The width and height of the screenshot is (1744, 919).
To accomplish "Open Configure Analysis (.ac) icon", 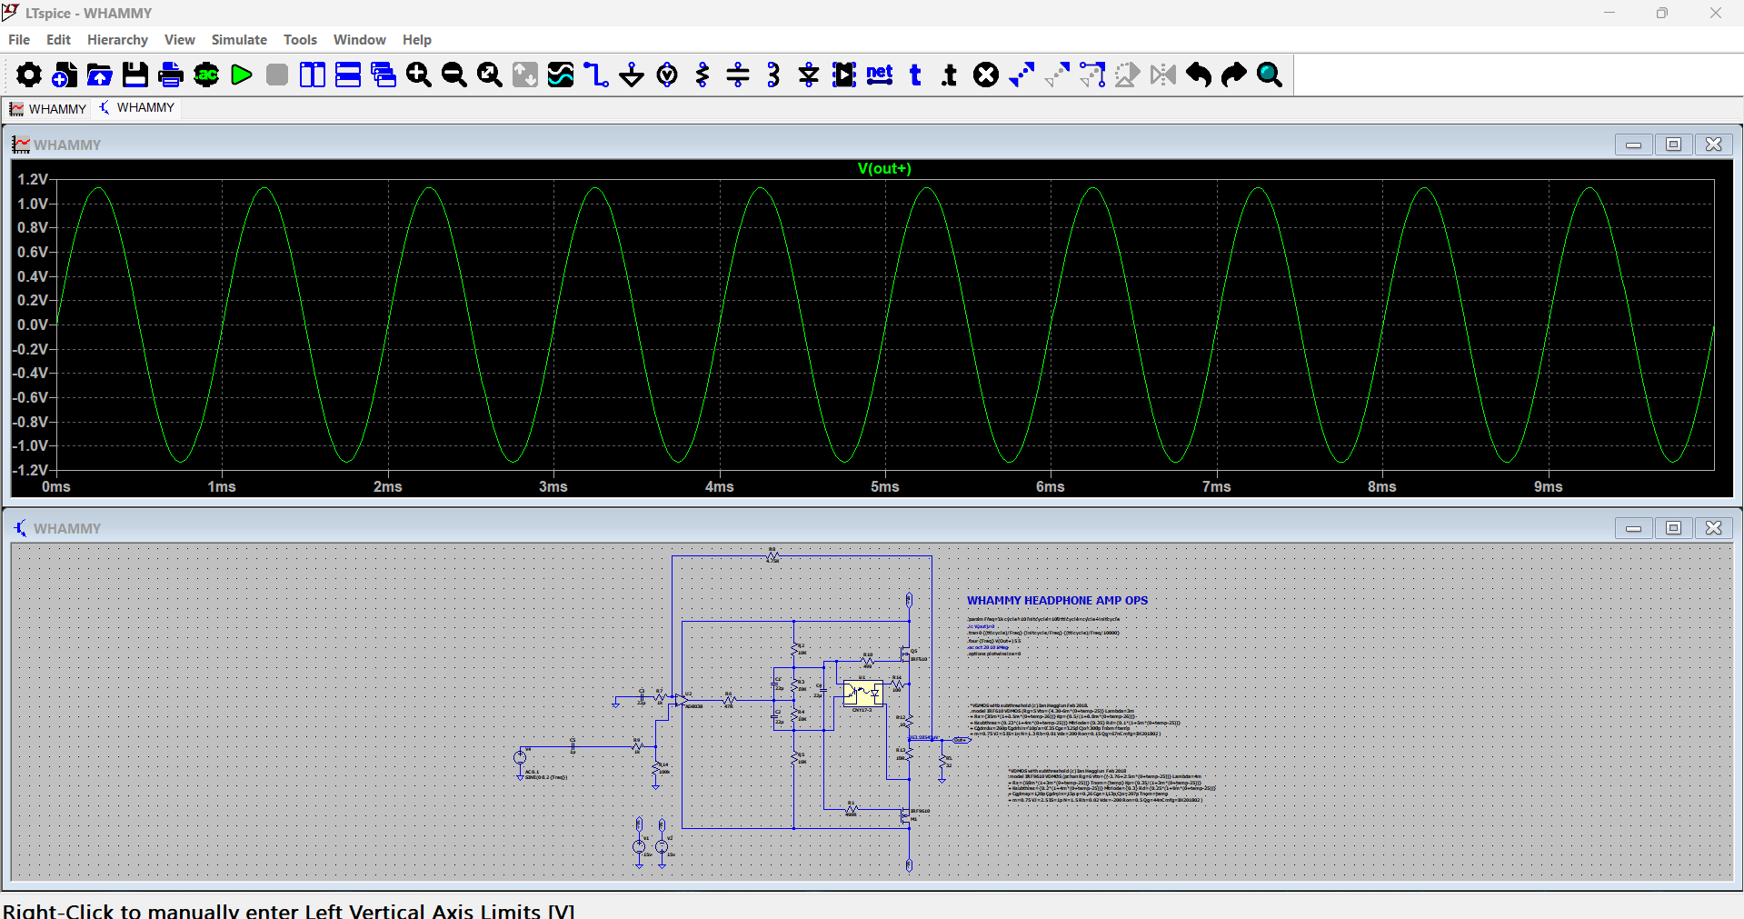I will pyautogui.click(x=206, y=75).
